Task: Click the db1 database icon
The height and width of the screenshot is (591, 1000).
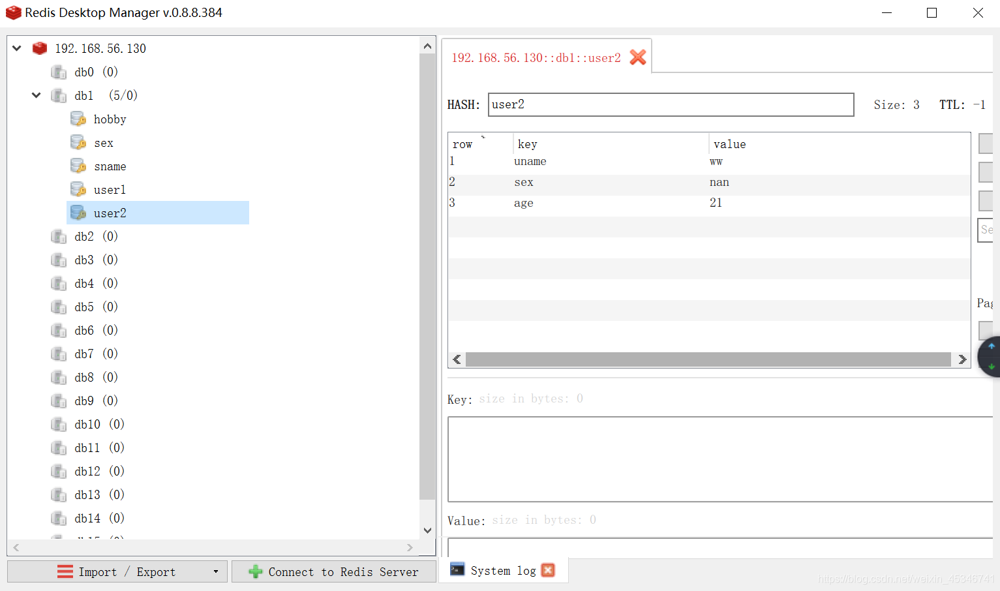Action: coord(59,95)
